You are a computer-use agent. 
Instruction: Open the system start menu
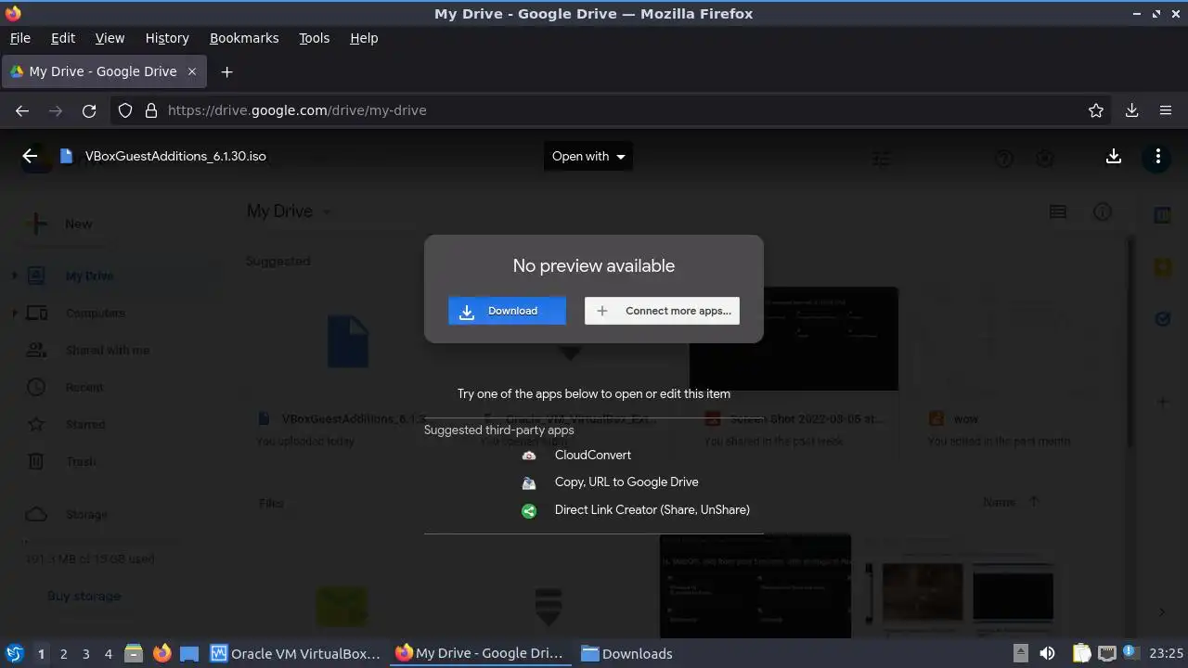coord(14,653)
